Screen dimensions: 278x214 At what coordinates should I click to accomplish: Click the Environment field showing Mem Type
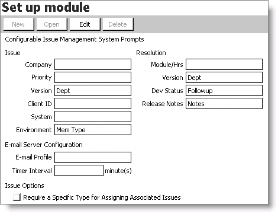coord(93,130)
